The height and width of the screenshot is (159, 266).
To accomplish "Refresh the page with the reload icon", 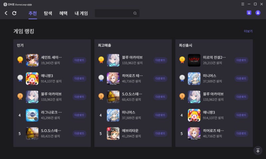I will click(x=14, y=13).
